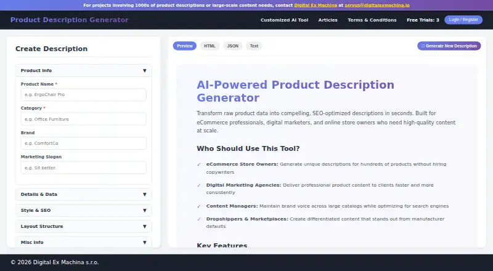Open the Digital Ex Machina banner link
The width and height of the screenshot is (493, 271).
pos(316,6)
